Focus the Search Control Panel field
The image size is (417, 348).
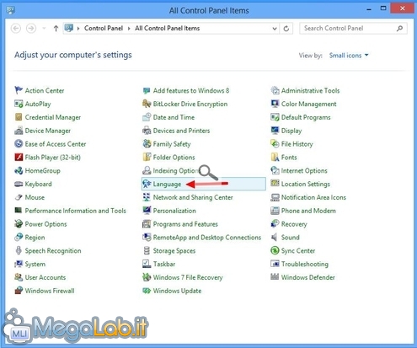click(353, 29)
